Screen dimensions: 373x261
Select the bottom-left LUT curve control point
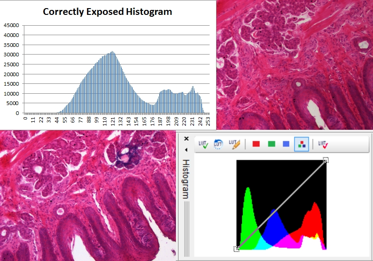click(236, 248)
